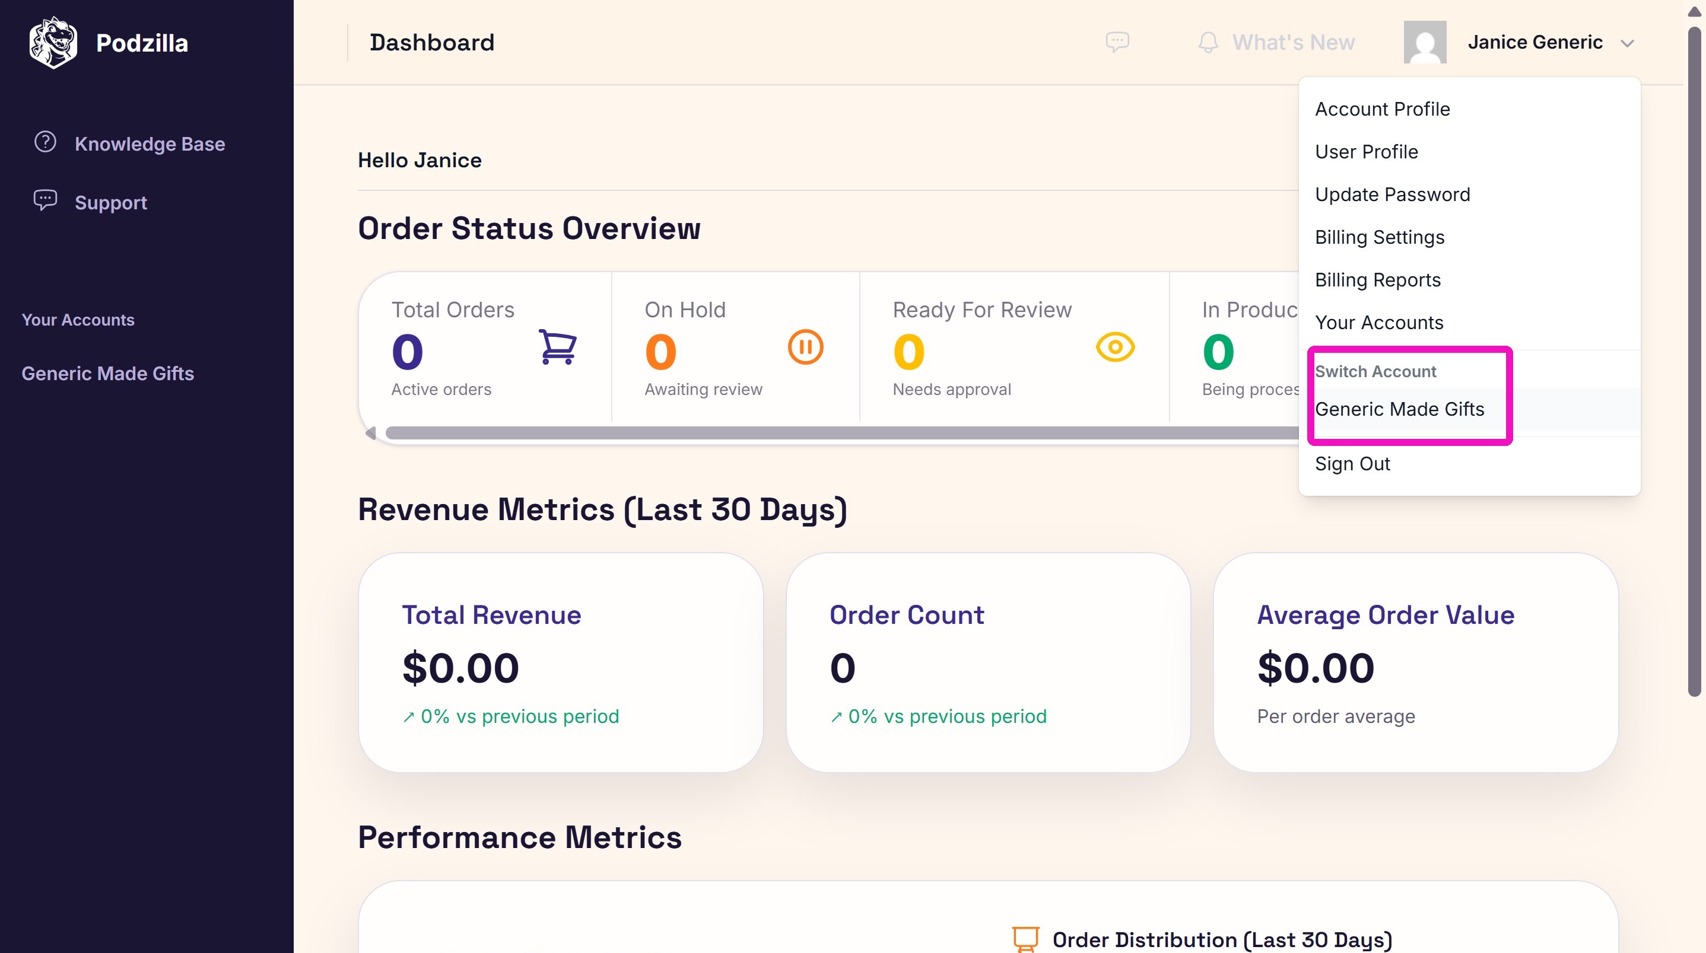Open the header chat message icon
The width and height of the screenshot is (1706, 953).
[1117, 42]
